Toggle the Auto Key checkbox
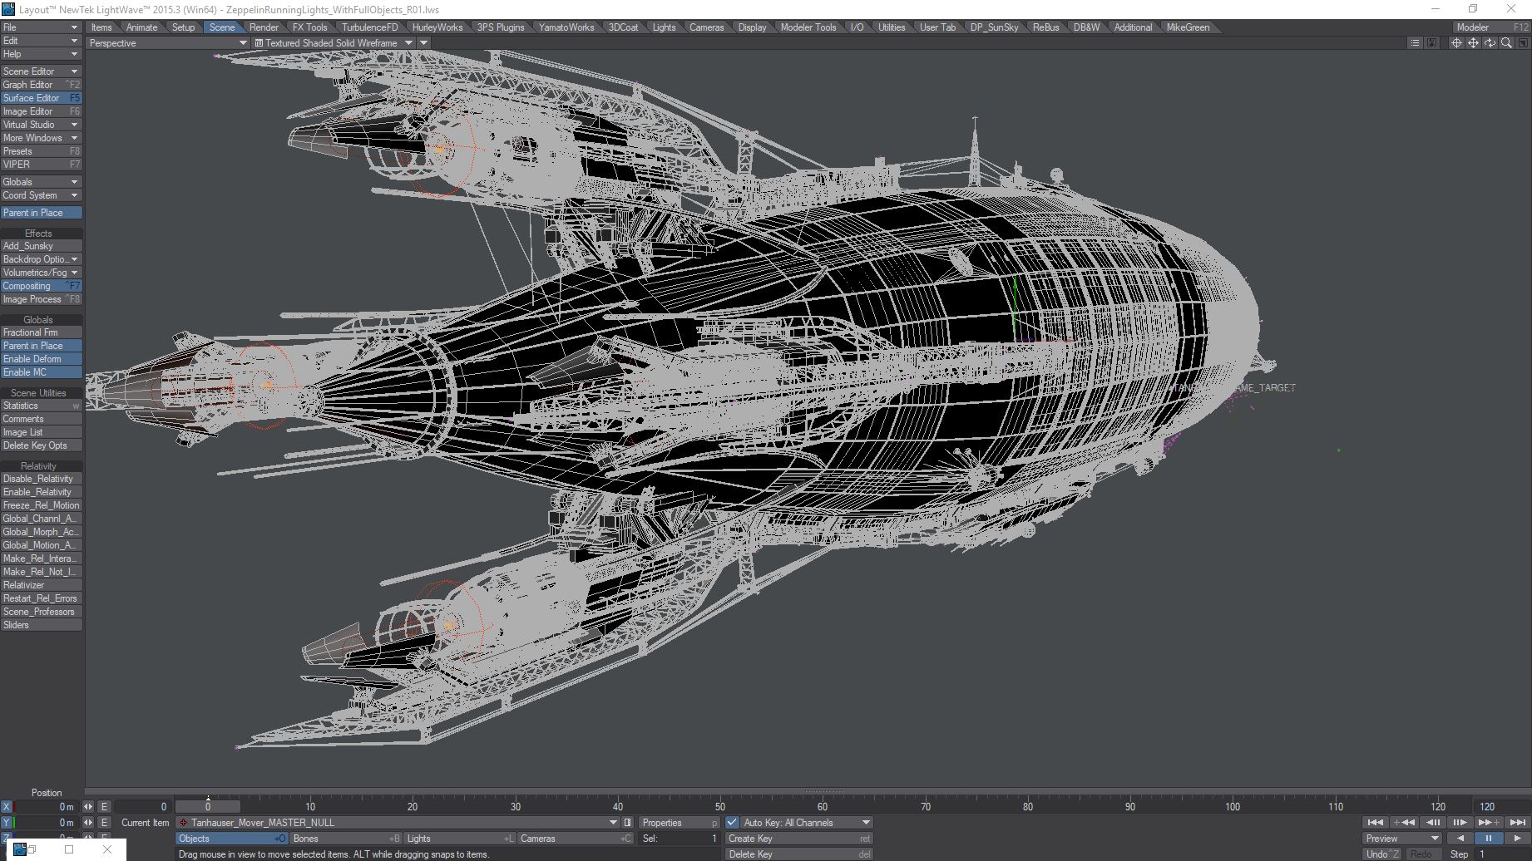Screen dimensions: 1532x861 [x=732, y=823]
